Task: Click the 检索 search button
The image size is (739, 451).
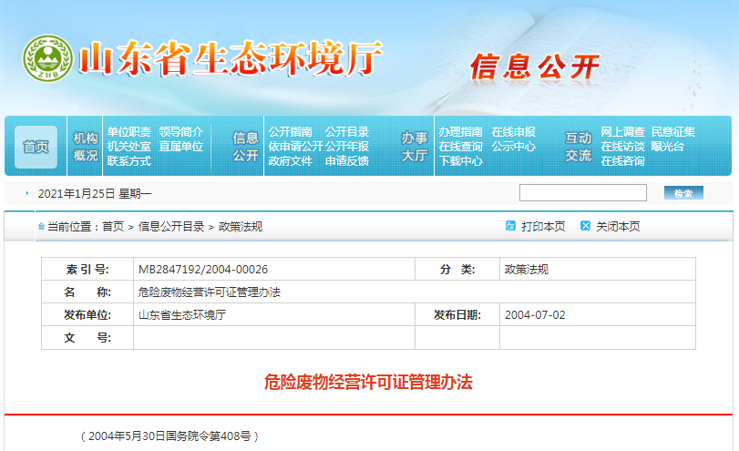Action: click(x=683, y=193)
